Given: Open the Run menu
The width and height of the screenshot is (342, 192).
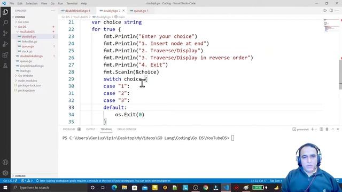Looking at the screenshot, I should [60, 3].
